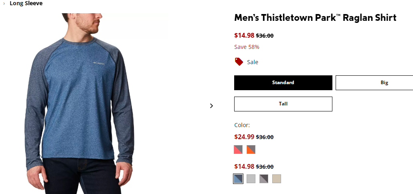Select the blue and navy color swatch
The height and width of the screenshot is (194, 413).
[238, 179]
